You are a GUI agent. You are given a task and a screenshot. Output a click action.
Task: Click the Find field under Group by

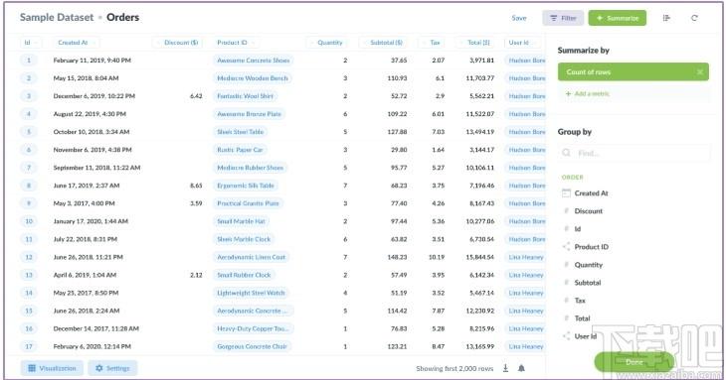pos(634,153)
